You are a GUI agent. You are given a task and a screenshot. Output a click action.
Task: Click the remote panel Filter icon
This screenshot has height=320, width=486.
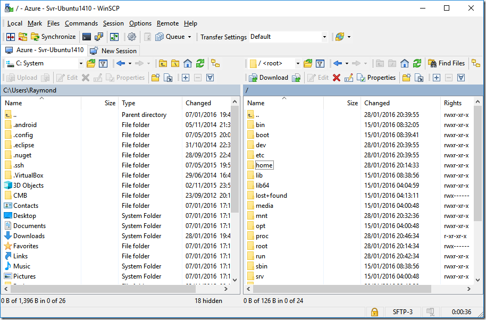click(320, 63)
